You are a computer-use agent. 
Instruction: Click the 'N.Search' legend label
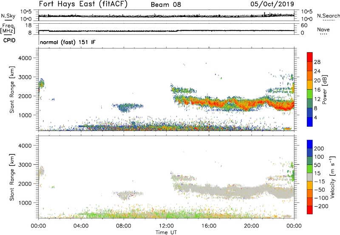click(329, 16)
